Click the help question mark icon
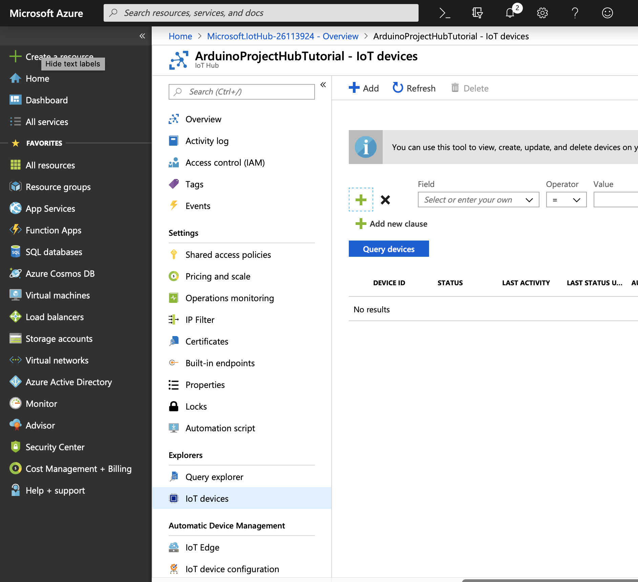 tap(575, 13)
